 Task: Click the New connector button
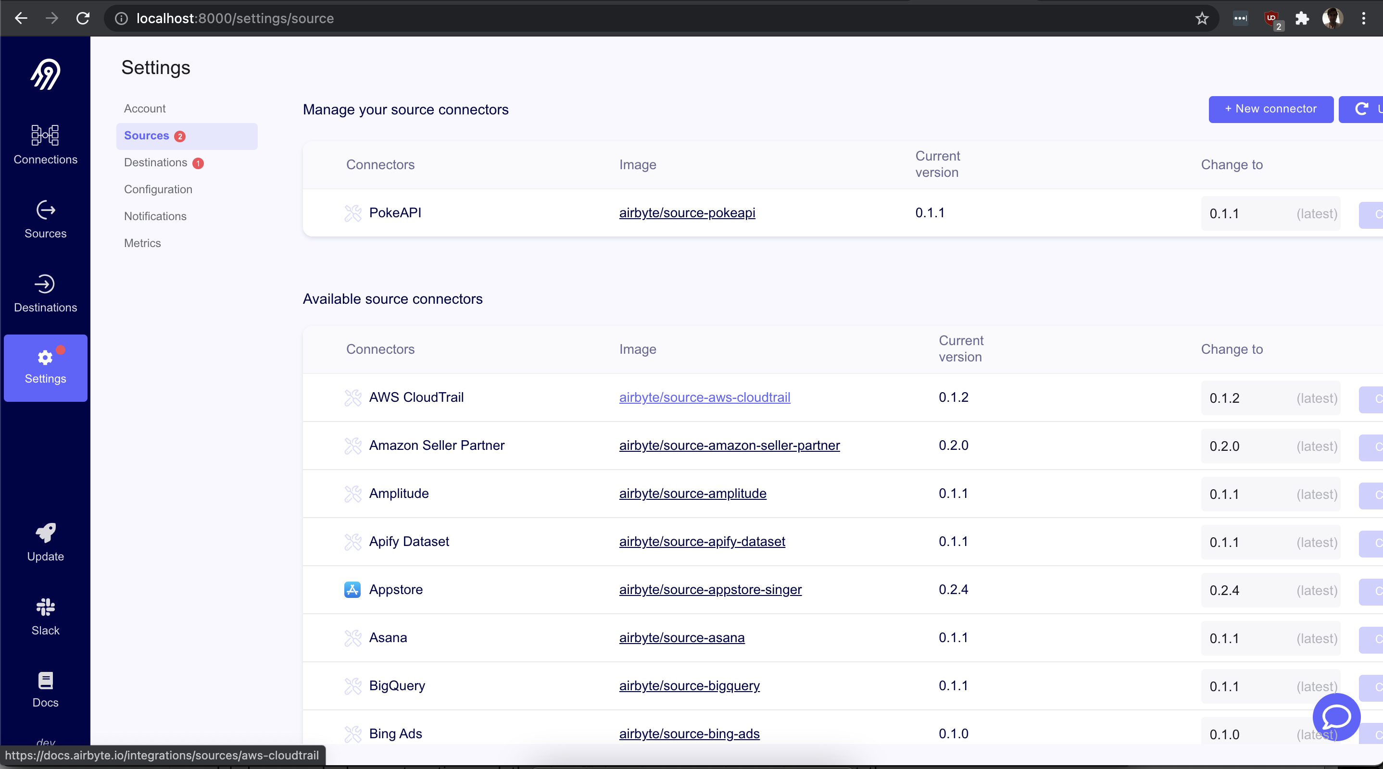click(1271, 109)
